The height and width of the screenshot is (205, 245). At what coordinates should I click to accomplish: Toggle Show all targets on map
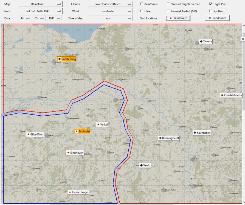[x=168, y=4]
